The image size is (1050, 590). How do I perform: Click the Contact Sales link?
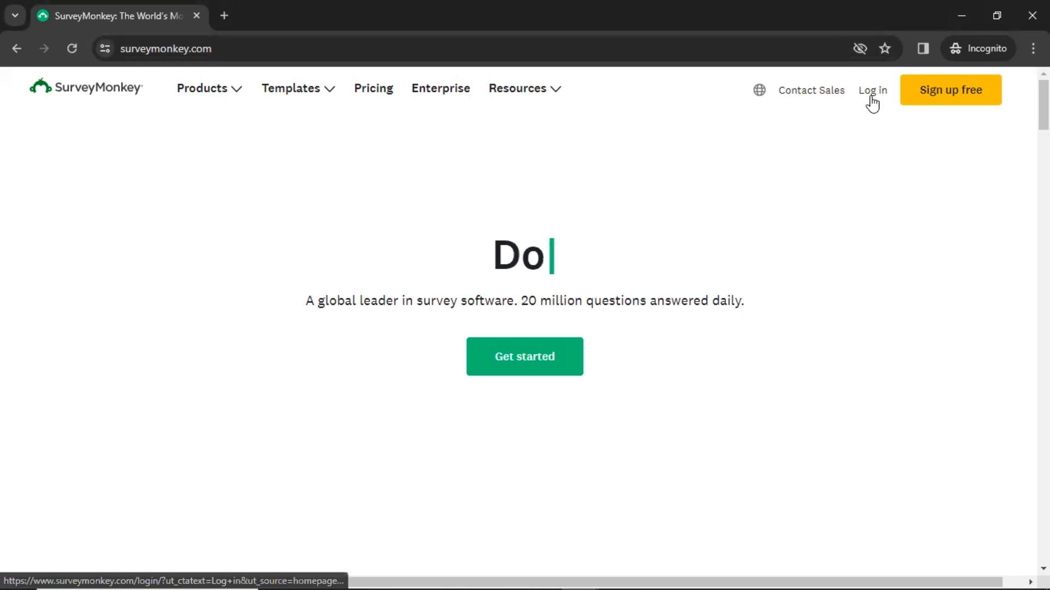[x=812, y=90]
